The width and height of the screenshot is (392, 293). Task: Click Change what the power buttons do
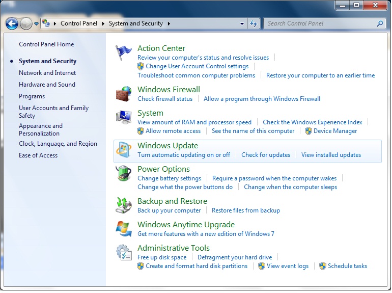click(x=185, y=187)
